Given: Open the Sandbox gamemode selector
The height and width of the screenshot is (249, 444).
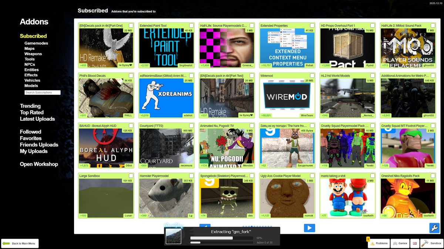Looking at the screenshot, I should click(432, 243).
